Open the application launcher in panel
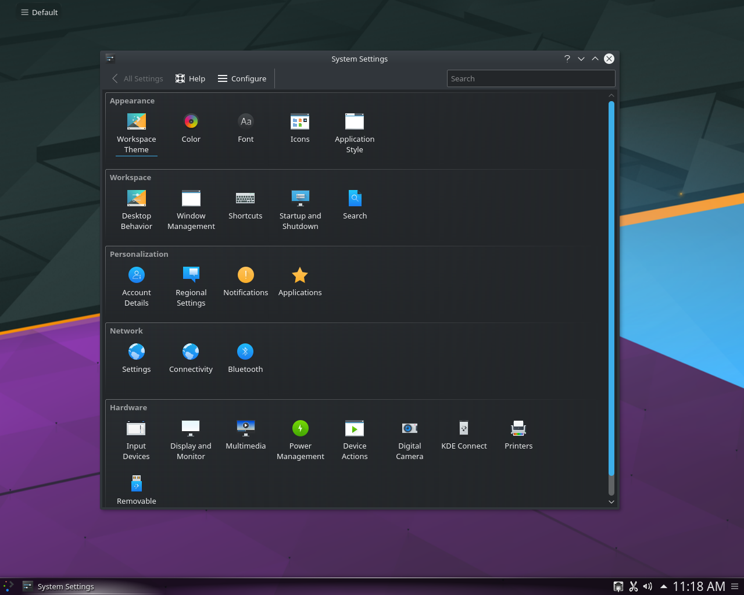 point(8,586)
